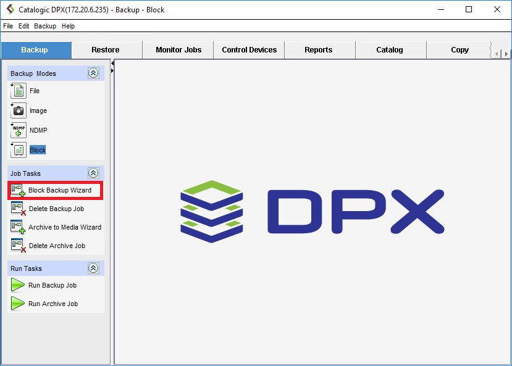Collapse the Job Tasks section
The image size is (512, 366).
click(x=93, y=173)
